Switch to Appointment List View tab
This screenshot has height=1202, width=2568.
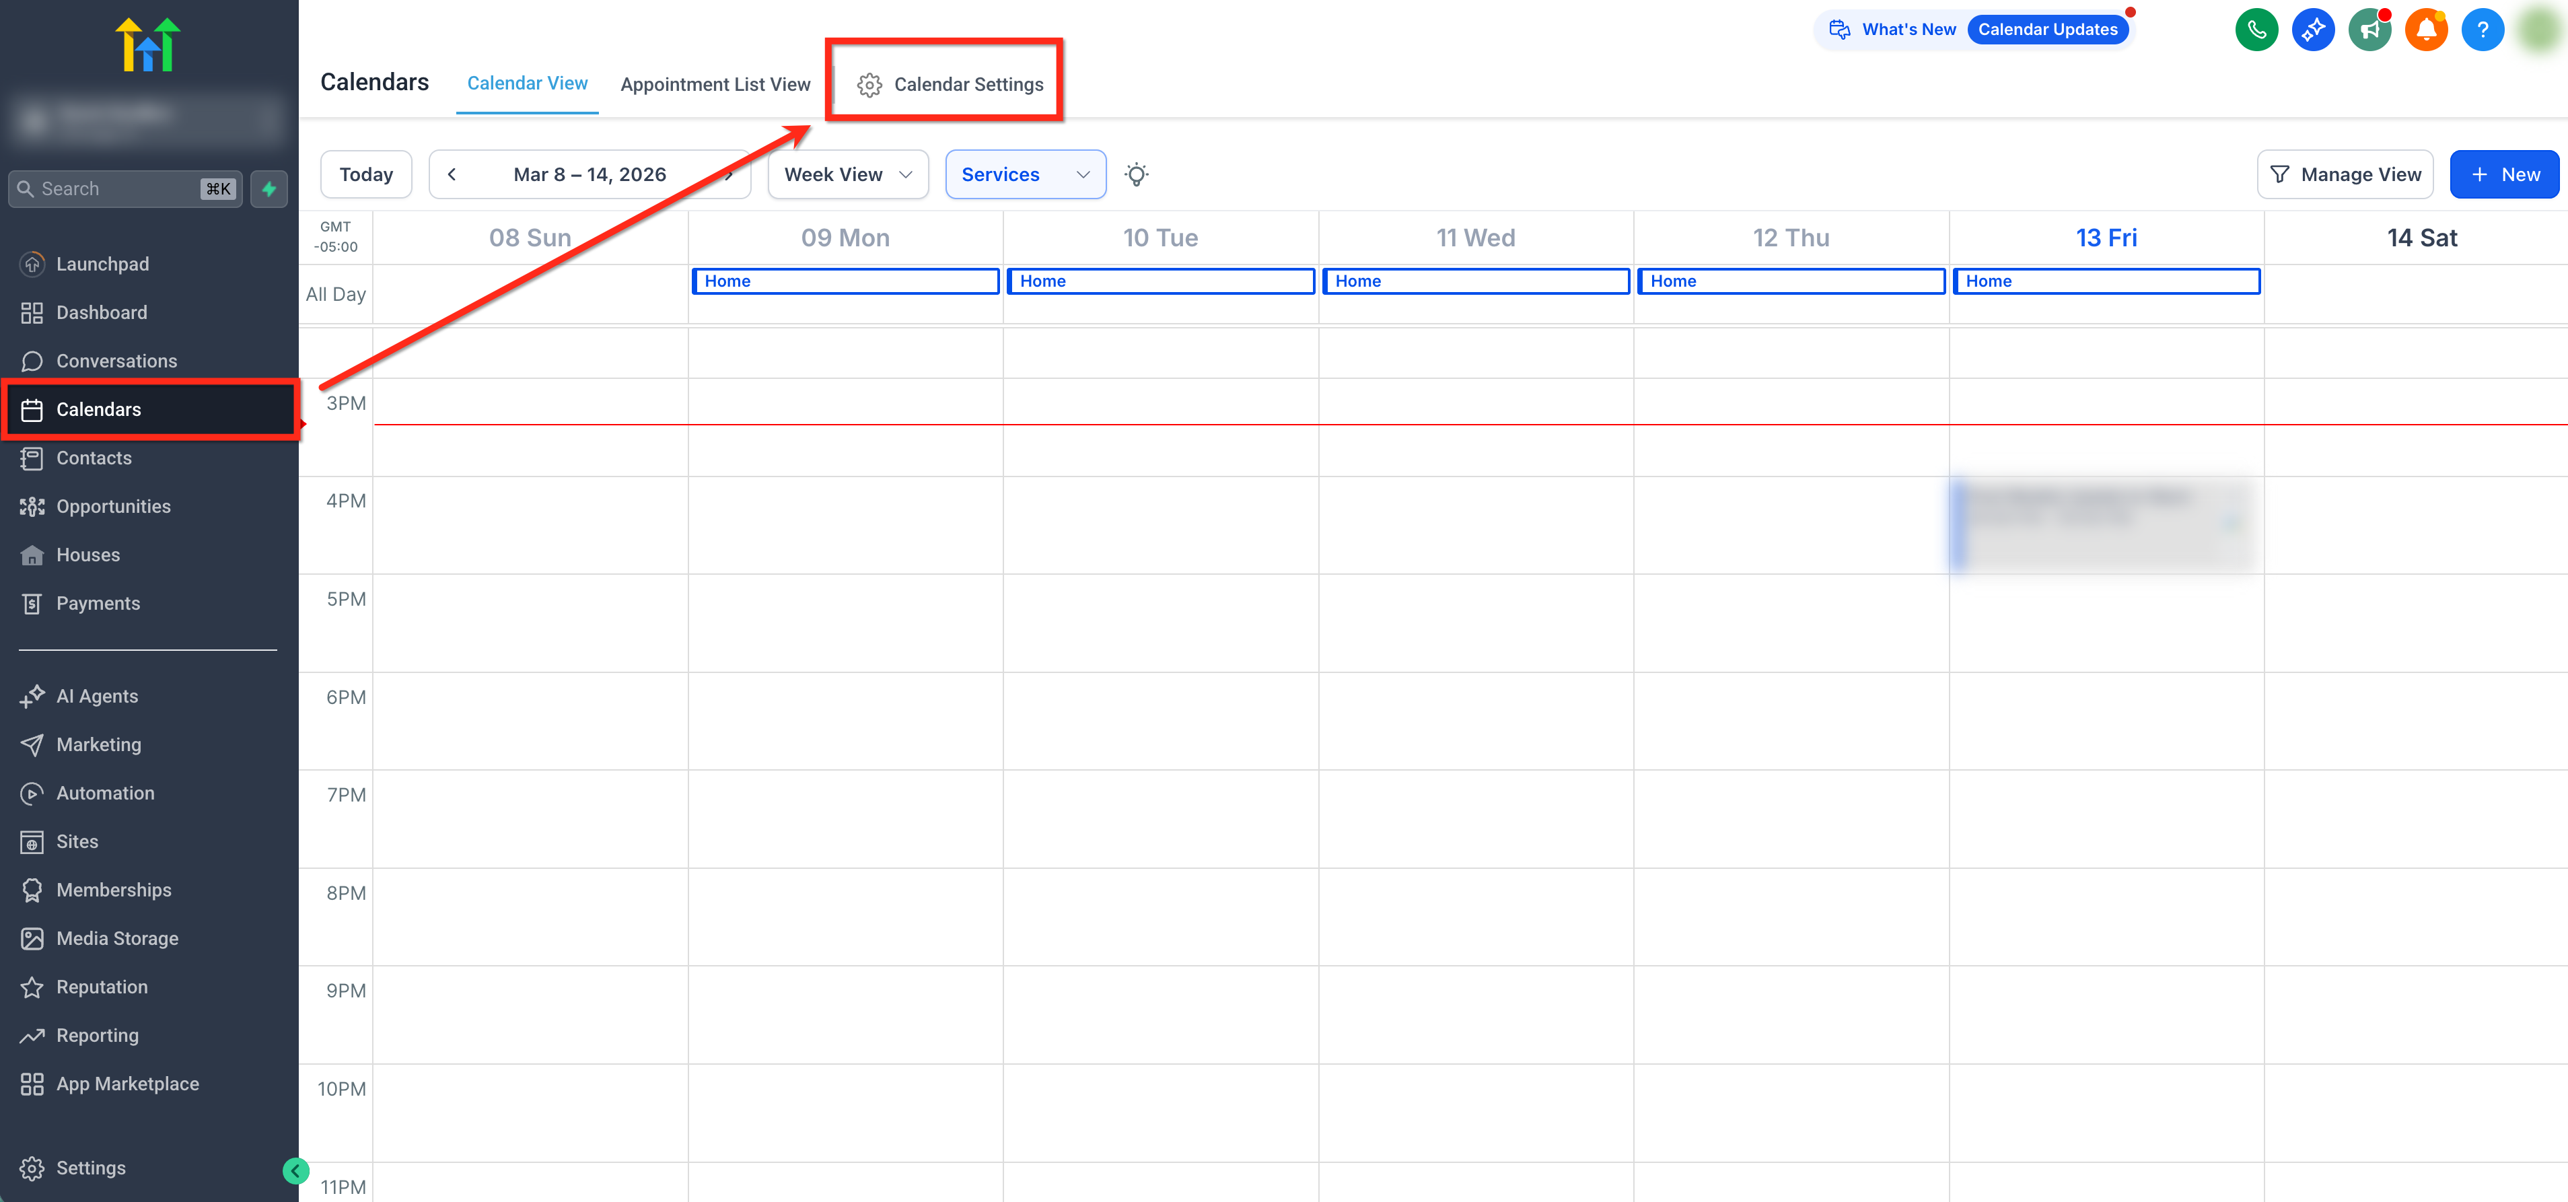pyautogui.click(x=715, y=85)
